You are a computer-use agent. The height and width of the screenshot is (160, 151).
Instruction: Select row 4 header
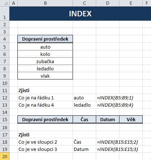[5, 39]
